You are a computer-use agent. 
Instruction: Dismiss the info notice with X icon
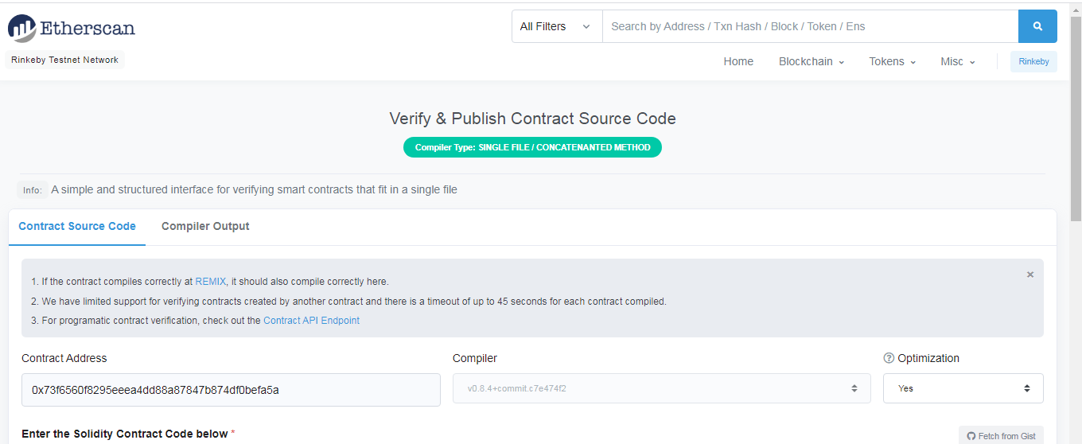click(1030, 275)
